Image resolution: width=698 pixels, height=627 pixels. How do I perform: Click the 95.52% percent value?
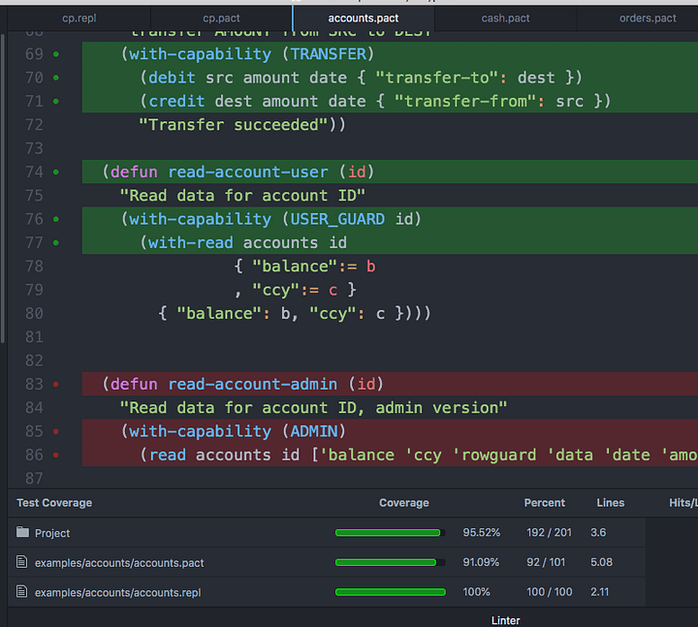[x=481, y=533]
